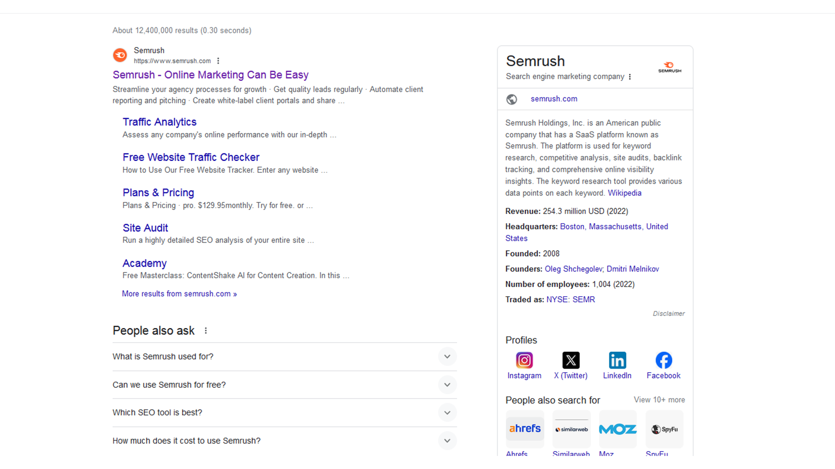
Task: Click the SpyFu logo thumbnail
Action: click(665, 429)
